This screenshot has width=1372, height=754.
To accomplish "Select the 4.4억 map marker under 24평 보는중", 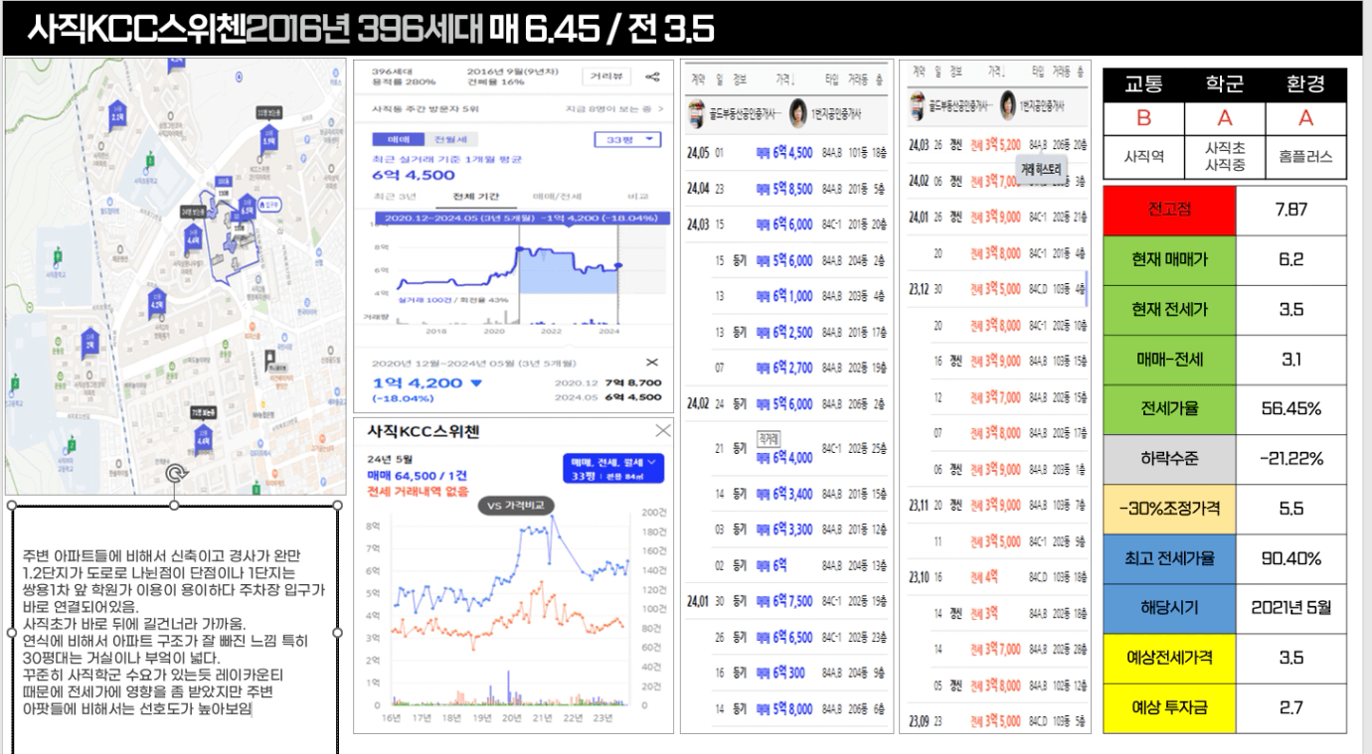I will [194, 236].
